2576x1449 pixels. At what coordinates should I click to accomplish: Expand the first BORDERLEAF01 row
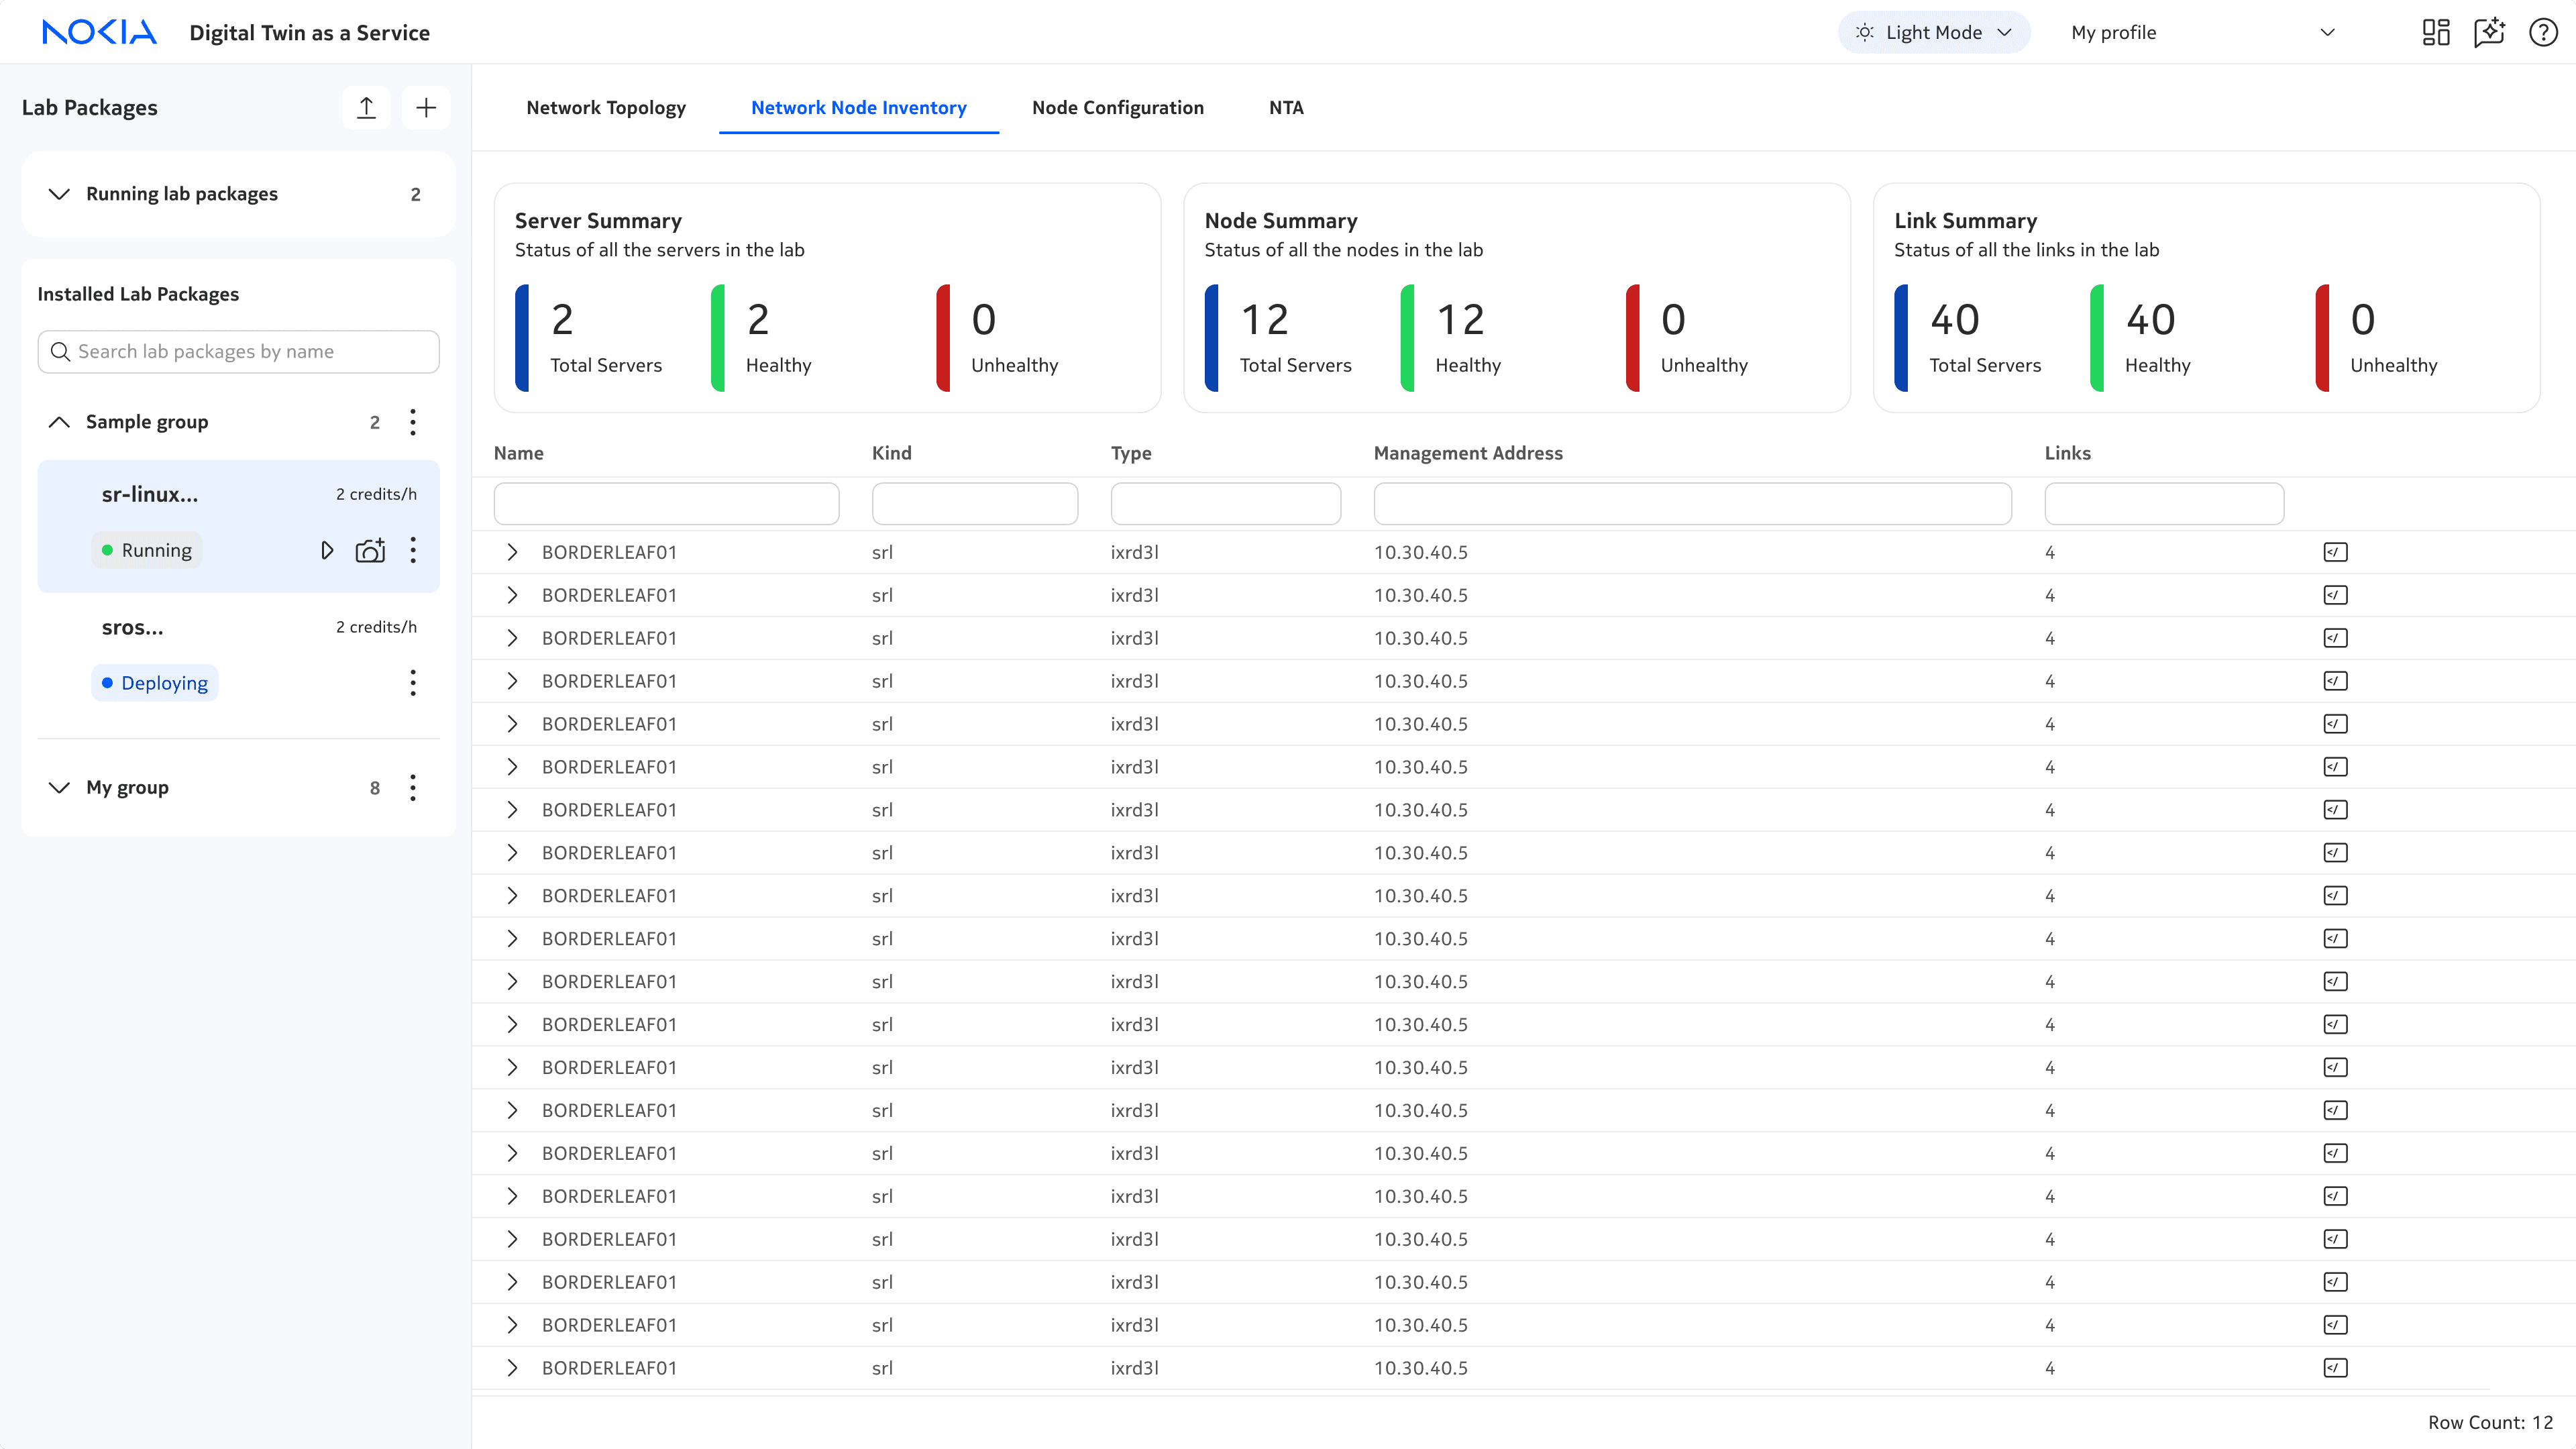[x=512, y=552]
